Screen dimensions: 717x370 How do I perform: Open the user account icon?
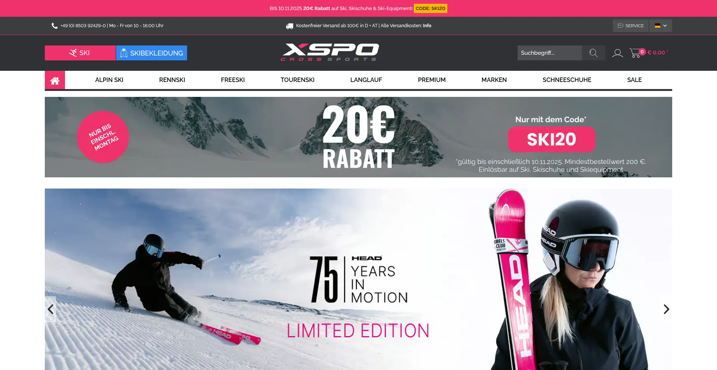(617, 53)
